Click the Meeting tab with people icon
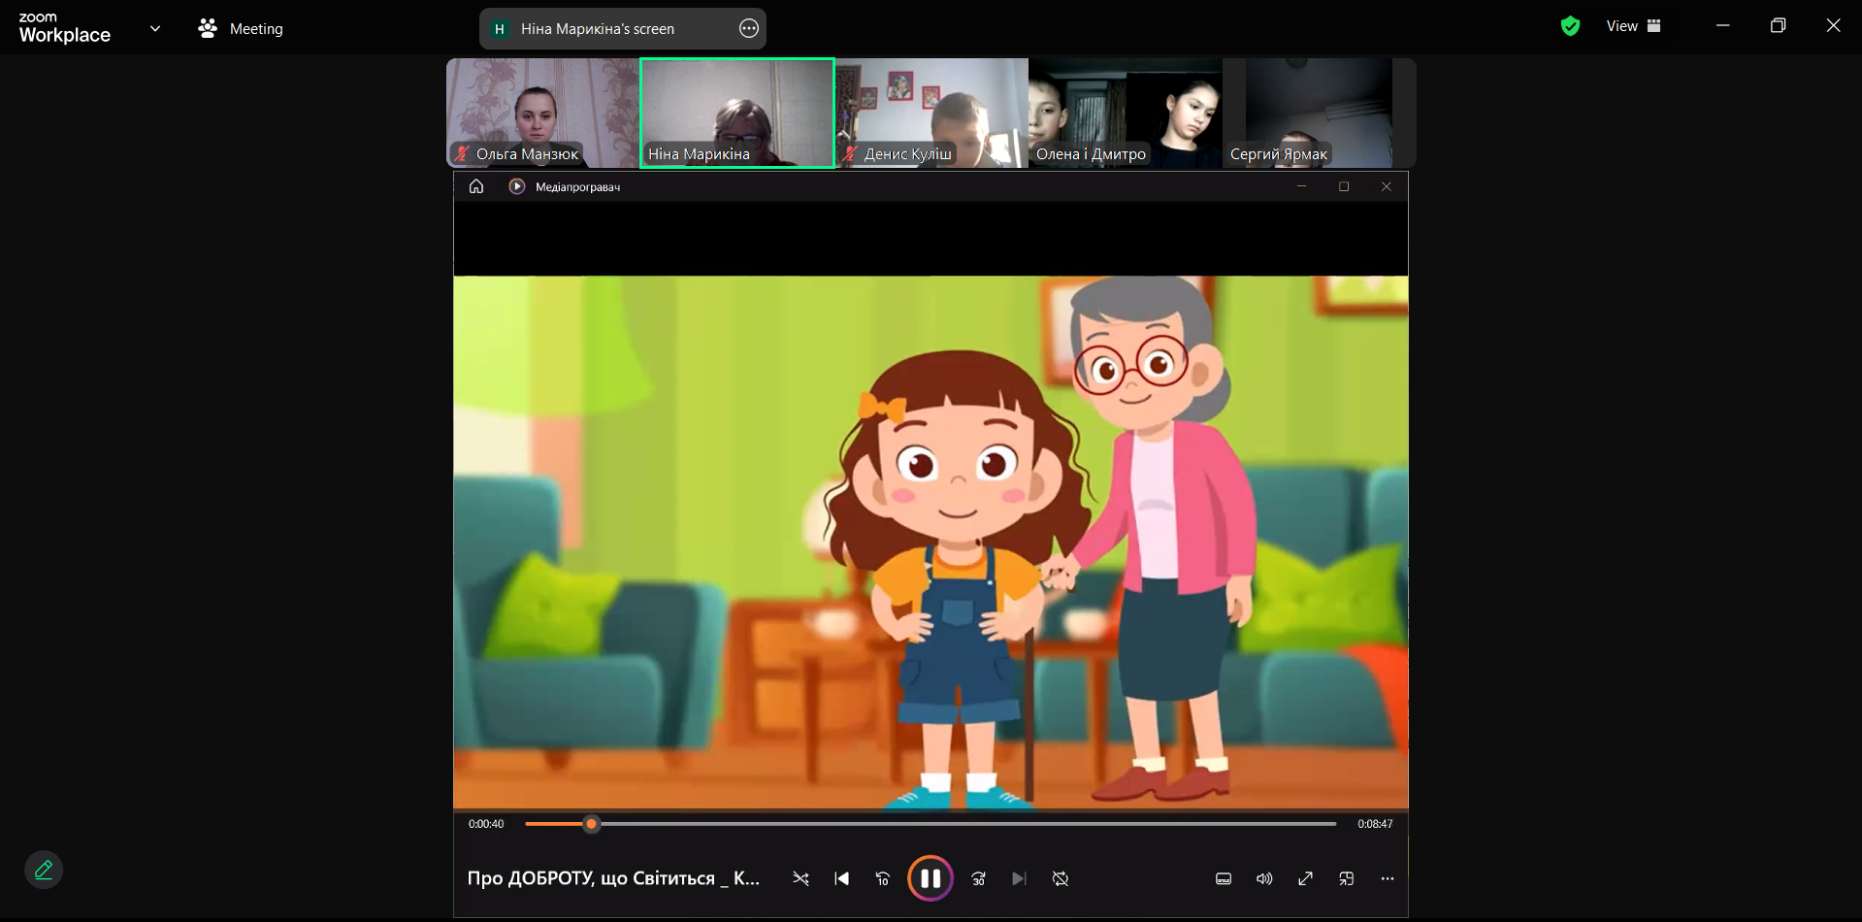 (241, 29)
